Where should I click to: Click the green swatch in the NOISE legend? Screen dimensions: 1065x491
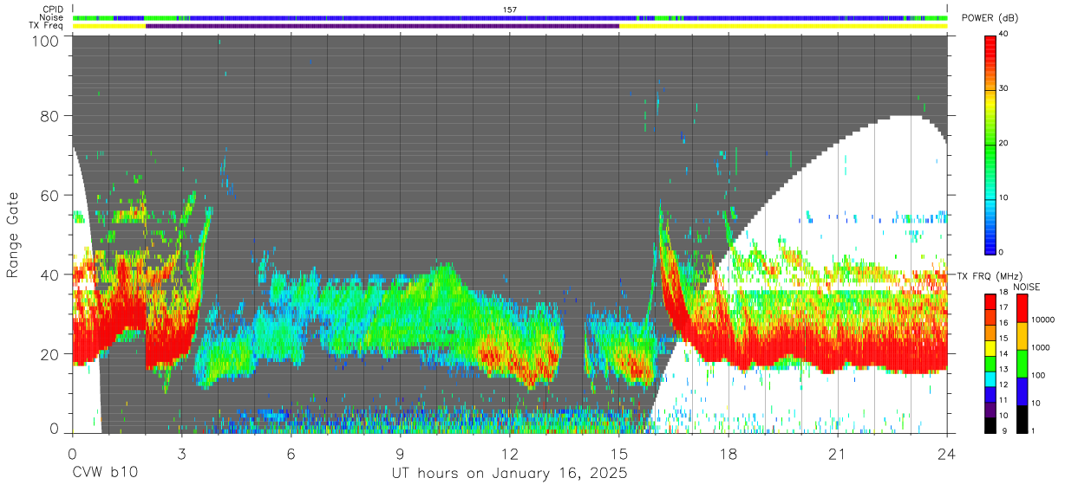click(x=1021, y=364)
